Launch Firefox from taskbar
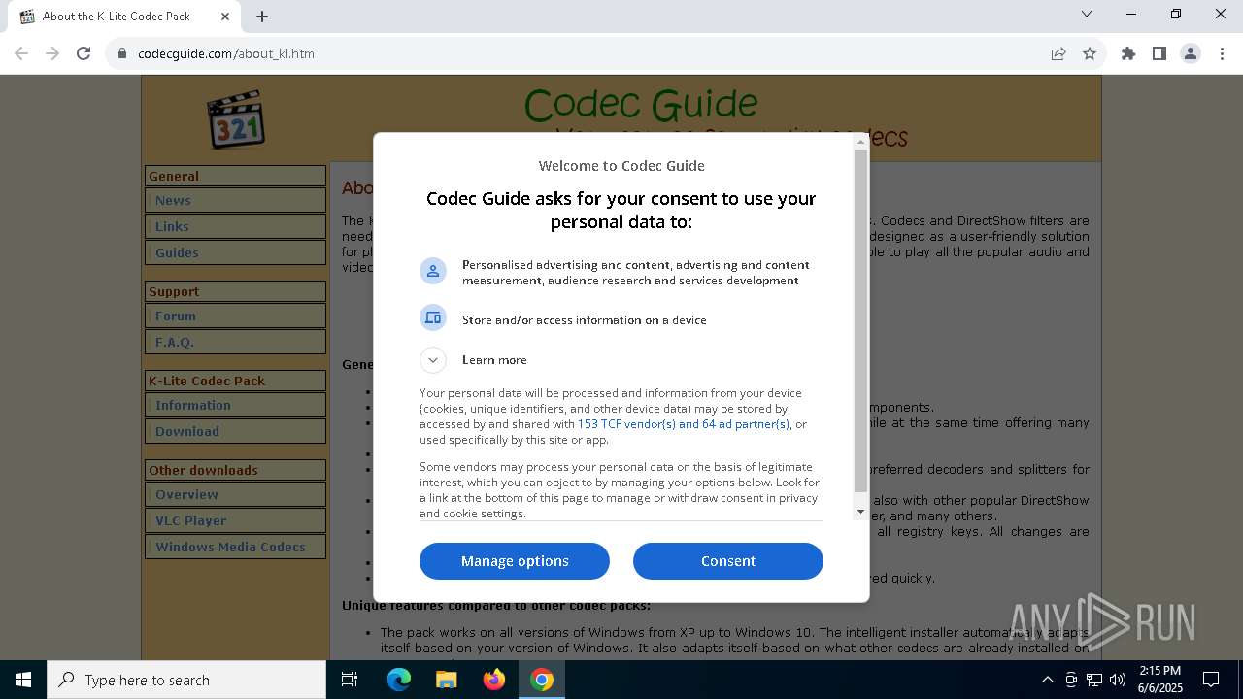The image size is (1243, 699). (494, 680)
